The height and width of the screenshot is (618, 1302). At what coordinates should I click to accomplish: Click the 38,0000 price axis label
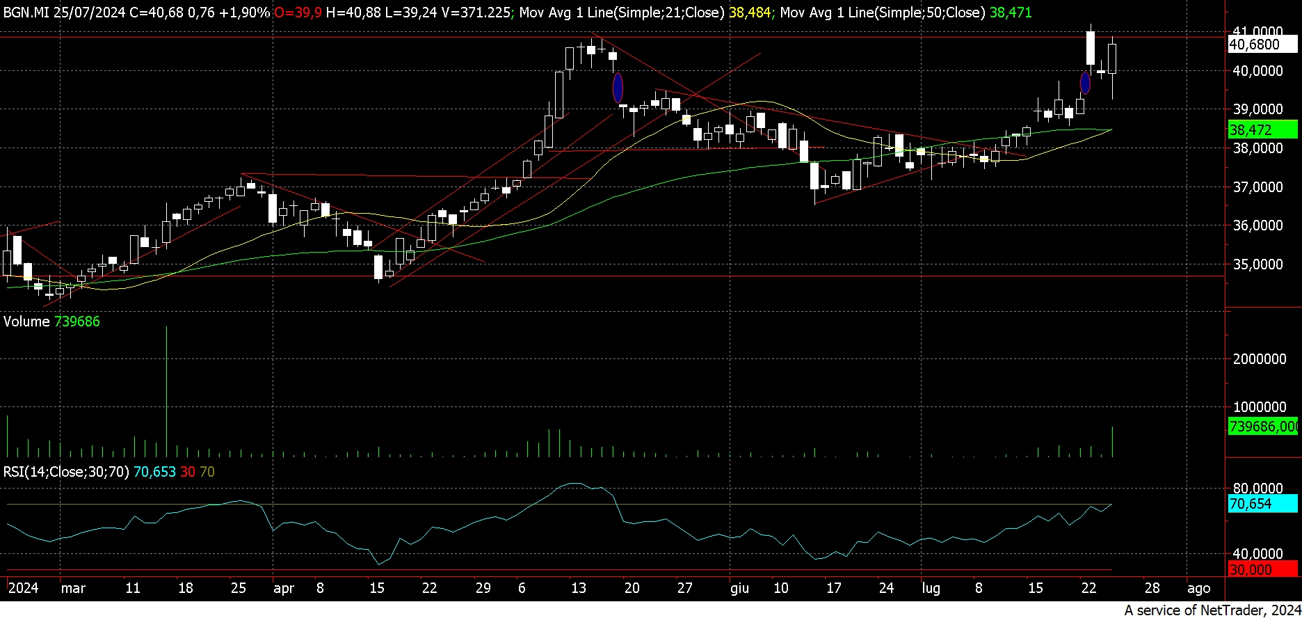pos(1257,148)
